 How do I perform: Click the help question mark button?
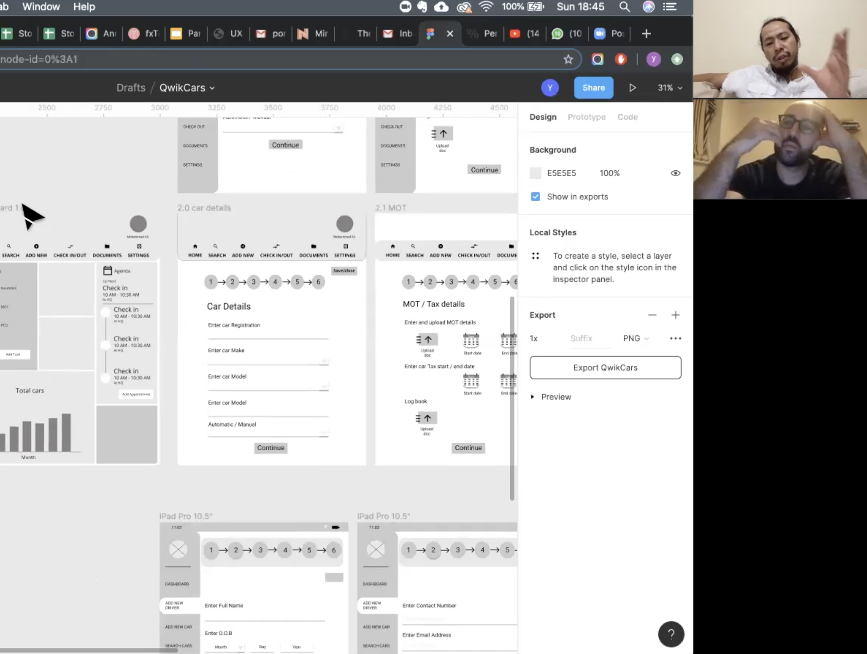[671, 634]
